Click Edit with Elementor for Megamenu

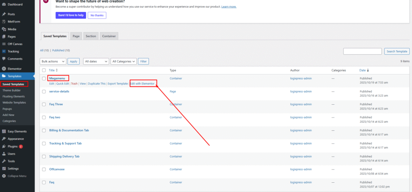(x=142, y=84)
